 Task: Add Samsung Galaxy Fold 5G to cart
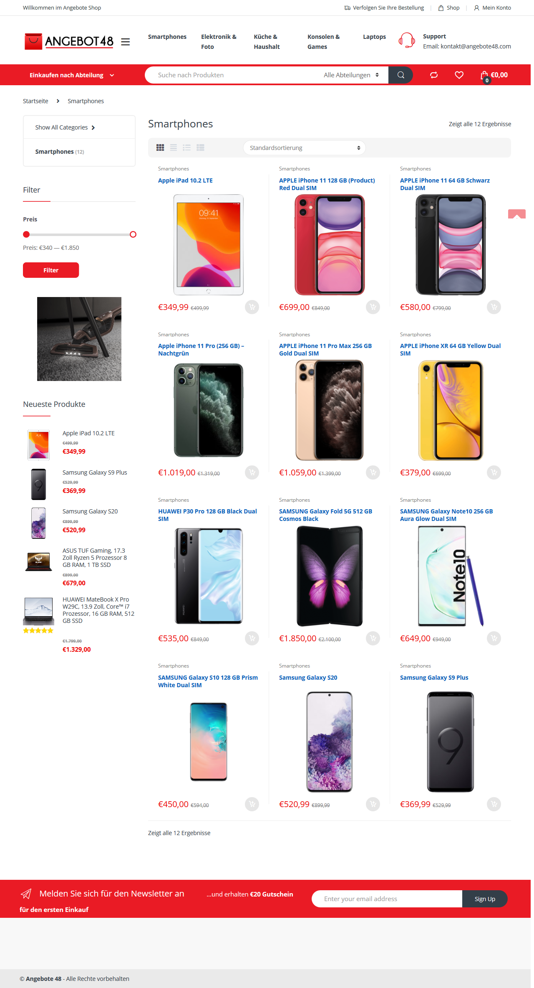[373, 638]
